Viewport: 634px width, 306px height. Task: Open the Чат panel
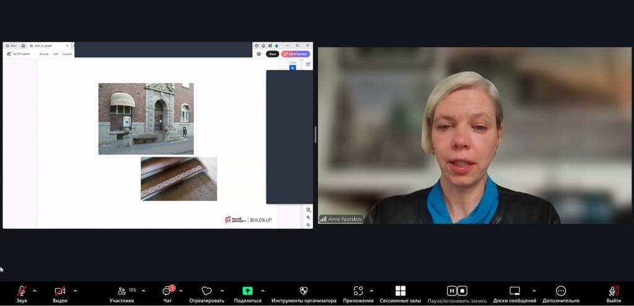click(167, 291)
